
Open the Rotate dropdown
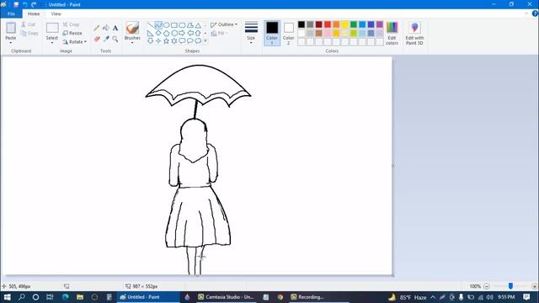click(x=75, y=41)
